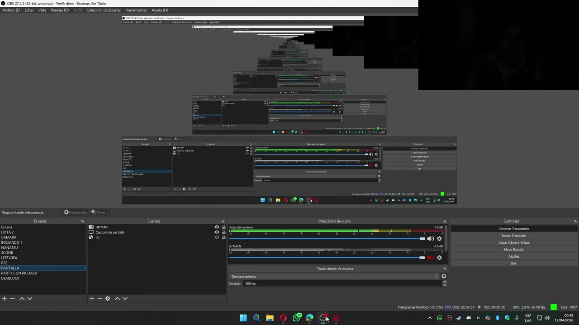
Task: Adjust the HITMAN volume slider
Action: pos(327,258)
